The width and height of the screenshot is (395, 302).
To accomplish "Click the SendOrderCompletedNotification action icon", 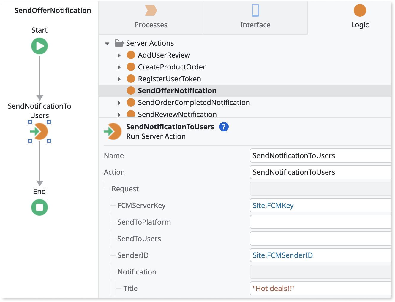I will coord(131,102).
